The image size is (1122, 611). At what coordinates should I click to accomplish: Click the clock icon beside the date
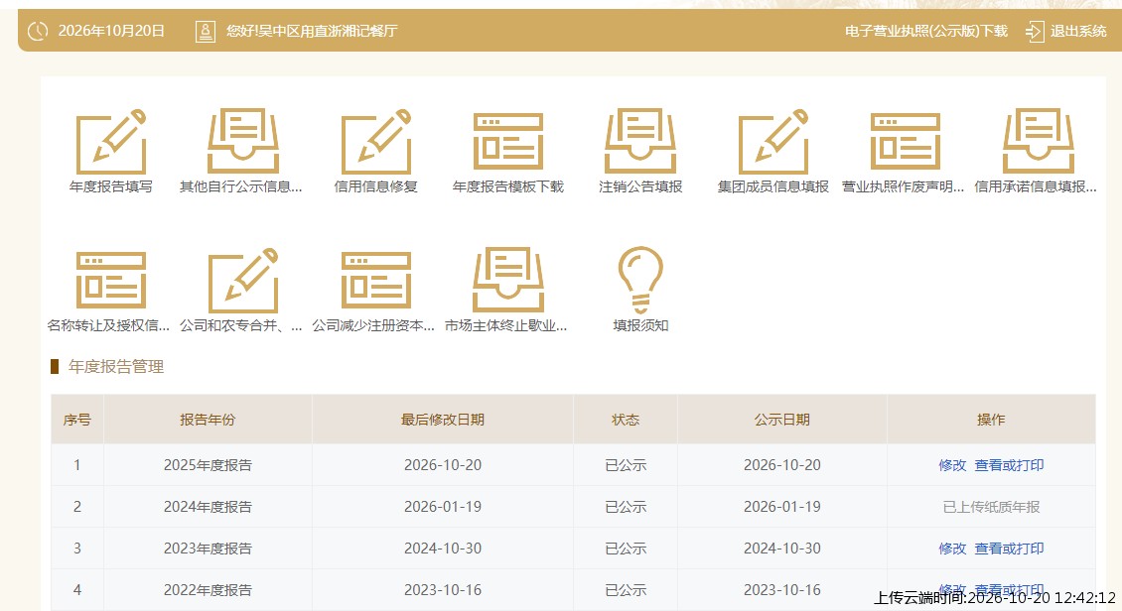pyautogui.click(x=37, y=31)
